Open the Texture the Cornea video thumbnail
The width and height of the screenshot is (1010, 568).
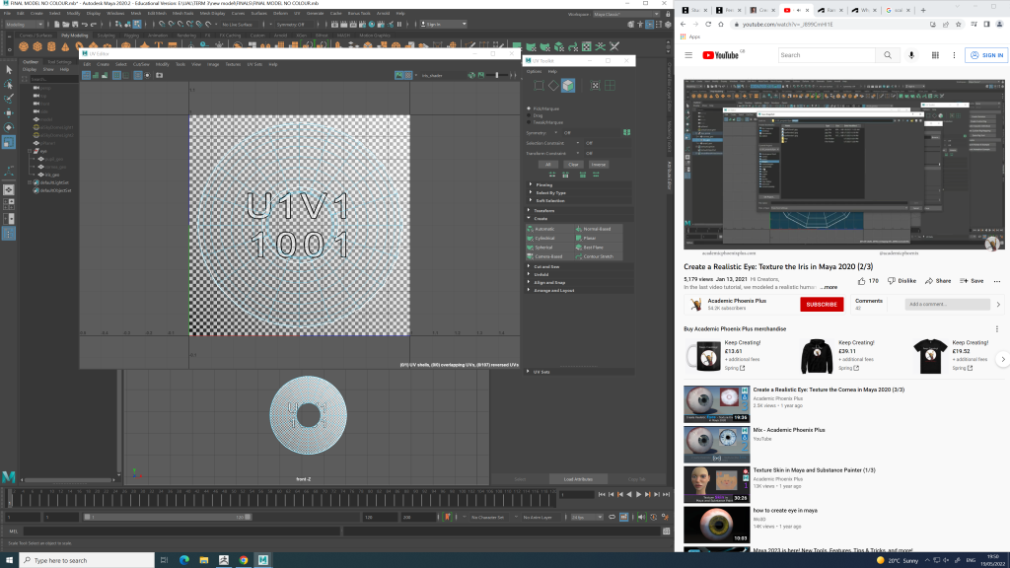[x=716, y=403]
